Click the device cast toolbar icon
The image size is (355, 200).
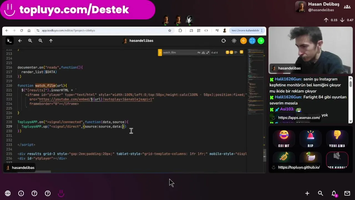tap(191, 31)
